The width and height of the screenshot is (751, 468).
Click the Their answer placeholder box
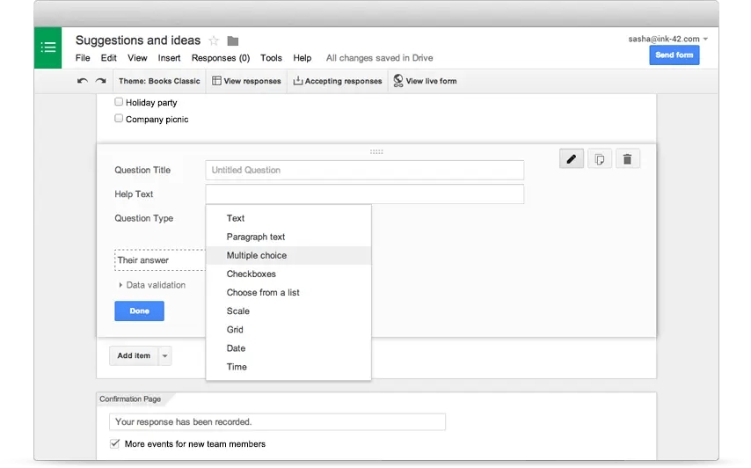(160, 260)
